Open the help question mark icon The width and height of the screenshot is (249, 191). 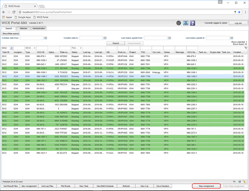[193, 23]
